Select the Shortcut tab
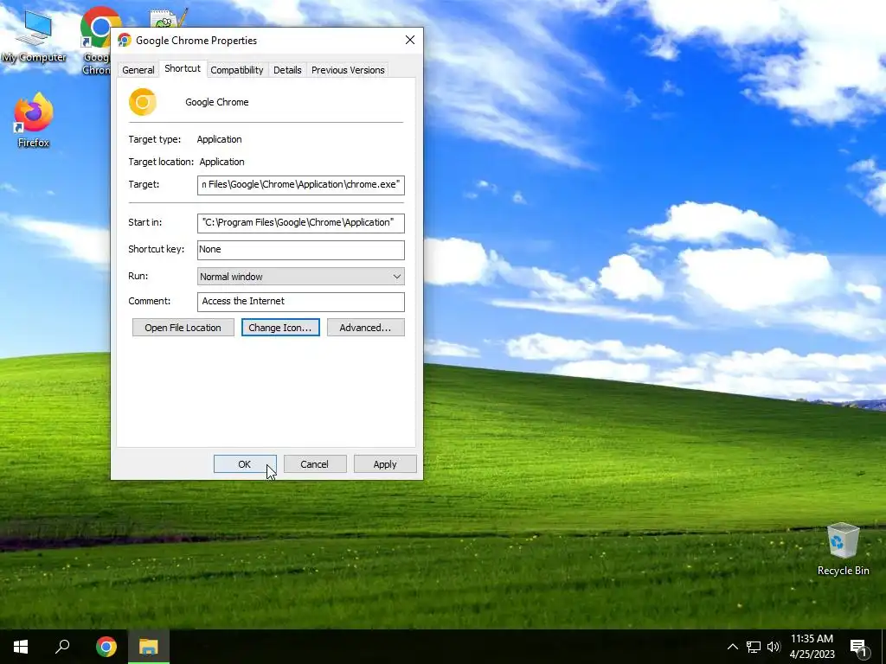 [x=183, y=68]
